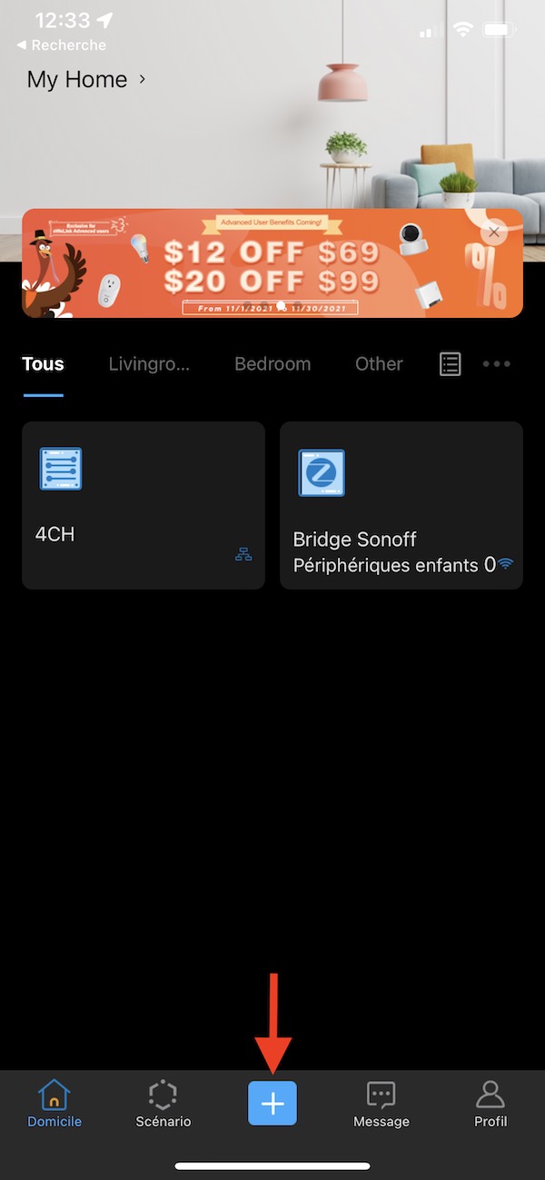Select the Domicile home icon
Viewport: 545px width, 1180px height.
pos(54,1094)
